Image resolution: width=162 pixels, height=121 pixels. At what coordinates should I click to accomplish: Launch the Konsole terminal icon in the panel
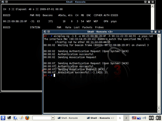pos(9,118)
